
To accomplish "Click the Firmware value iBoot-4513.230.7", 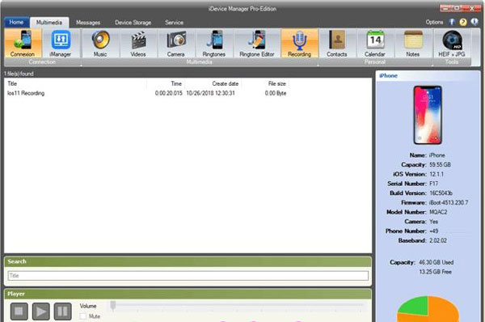I will pos(449,202).
